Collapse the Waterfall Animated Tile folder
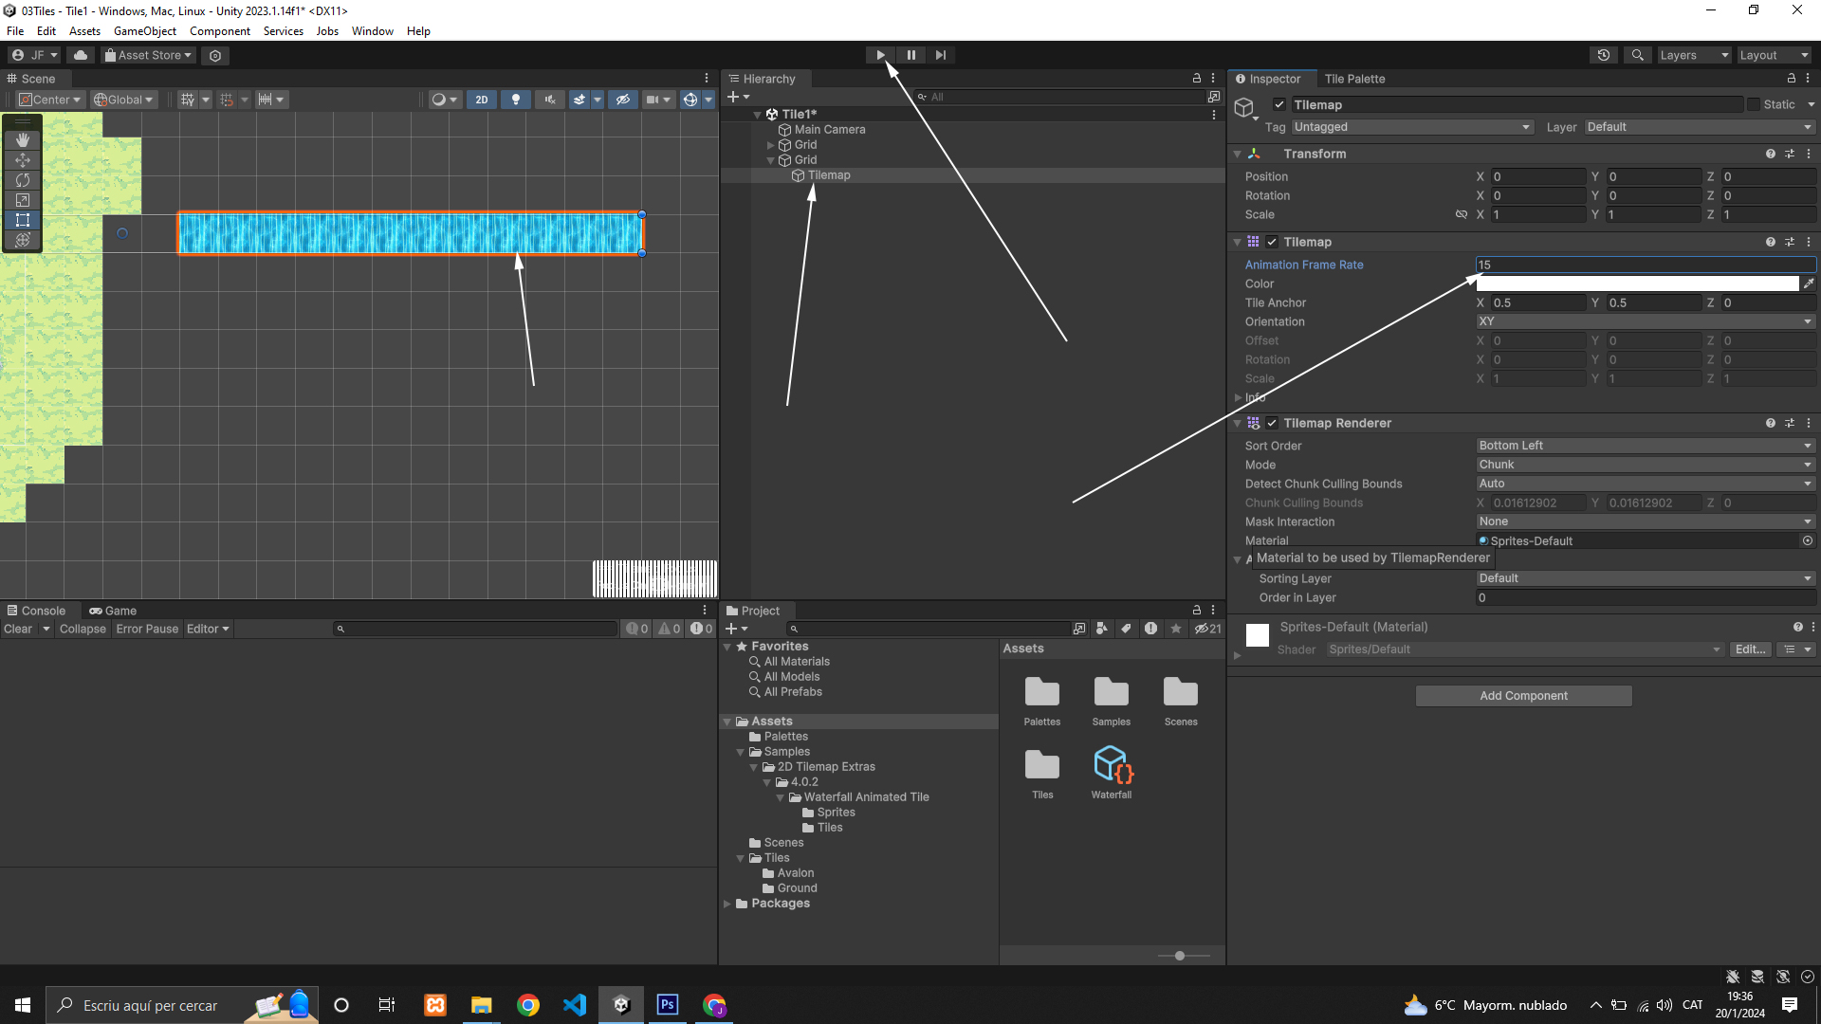Viewport: 1821px width, 1024px height. 781,797
